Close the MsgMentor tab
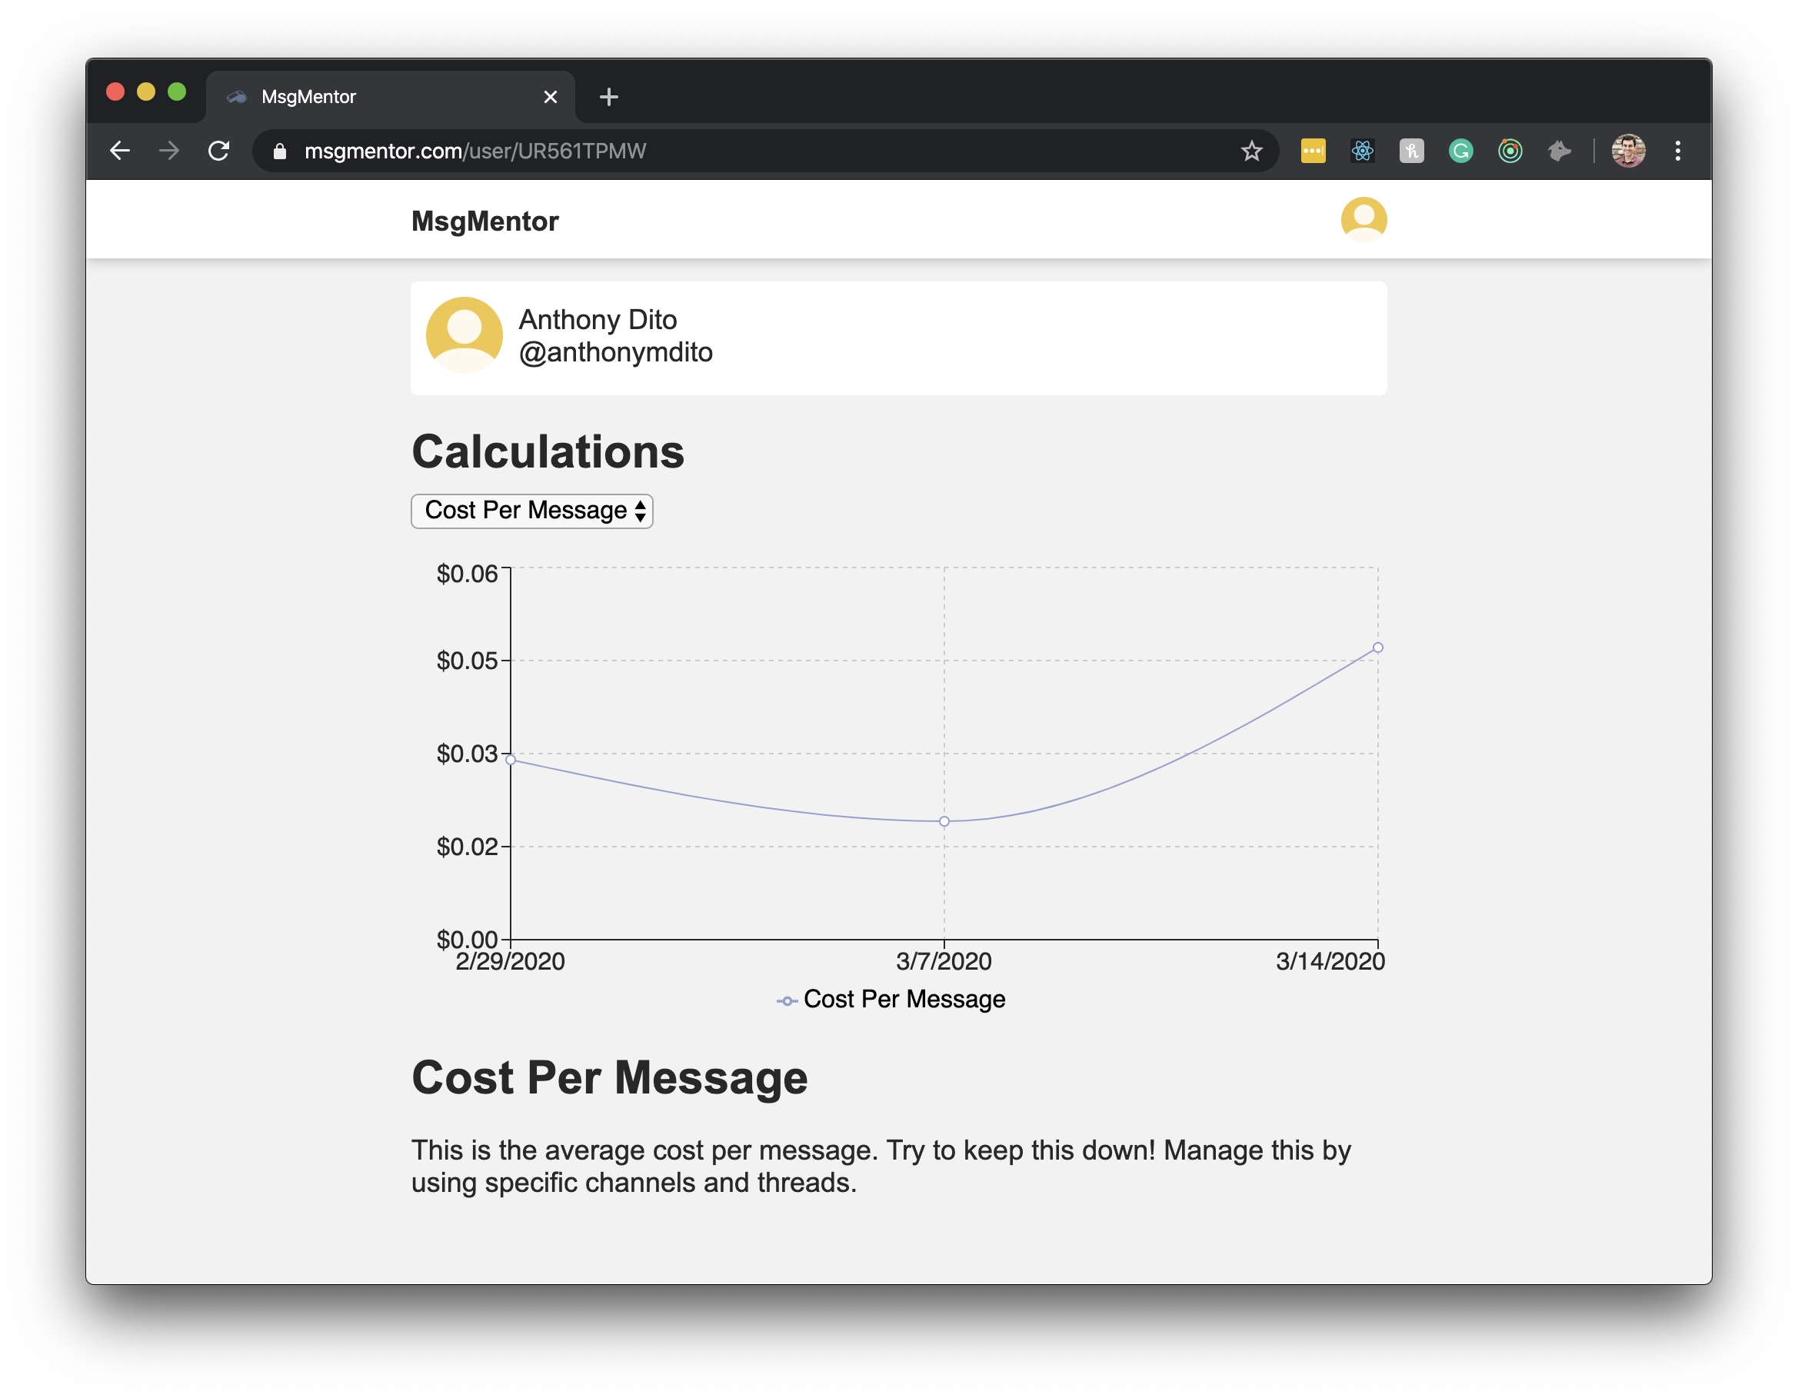Screen dimensions: 1798x1398 click(x=551, y=97)
